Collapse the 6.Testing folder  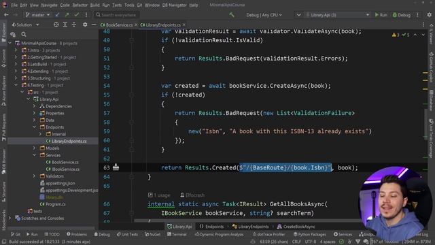16,85
